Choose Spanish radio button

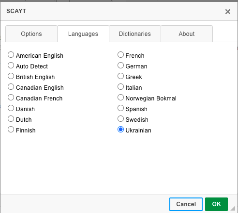click(120, 108)
